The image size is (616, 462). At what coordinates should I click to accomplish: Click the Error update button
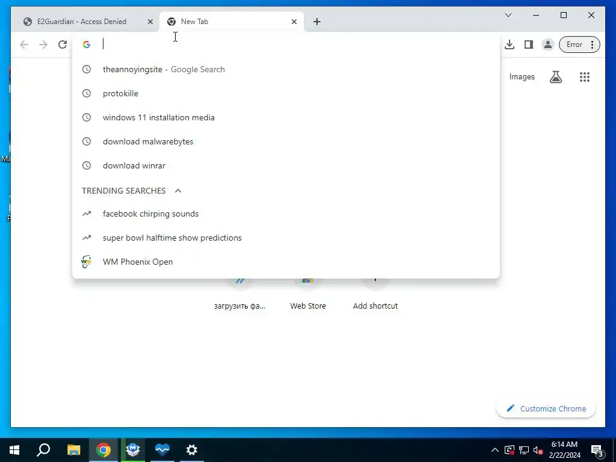[579, 45]
